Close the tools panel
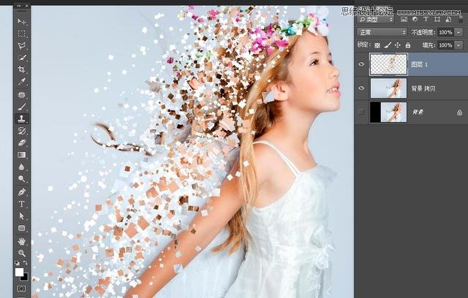468x298 pixels. pyautogui.click(x=26, y=6)
